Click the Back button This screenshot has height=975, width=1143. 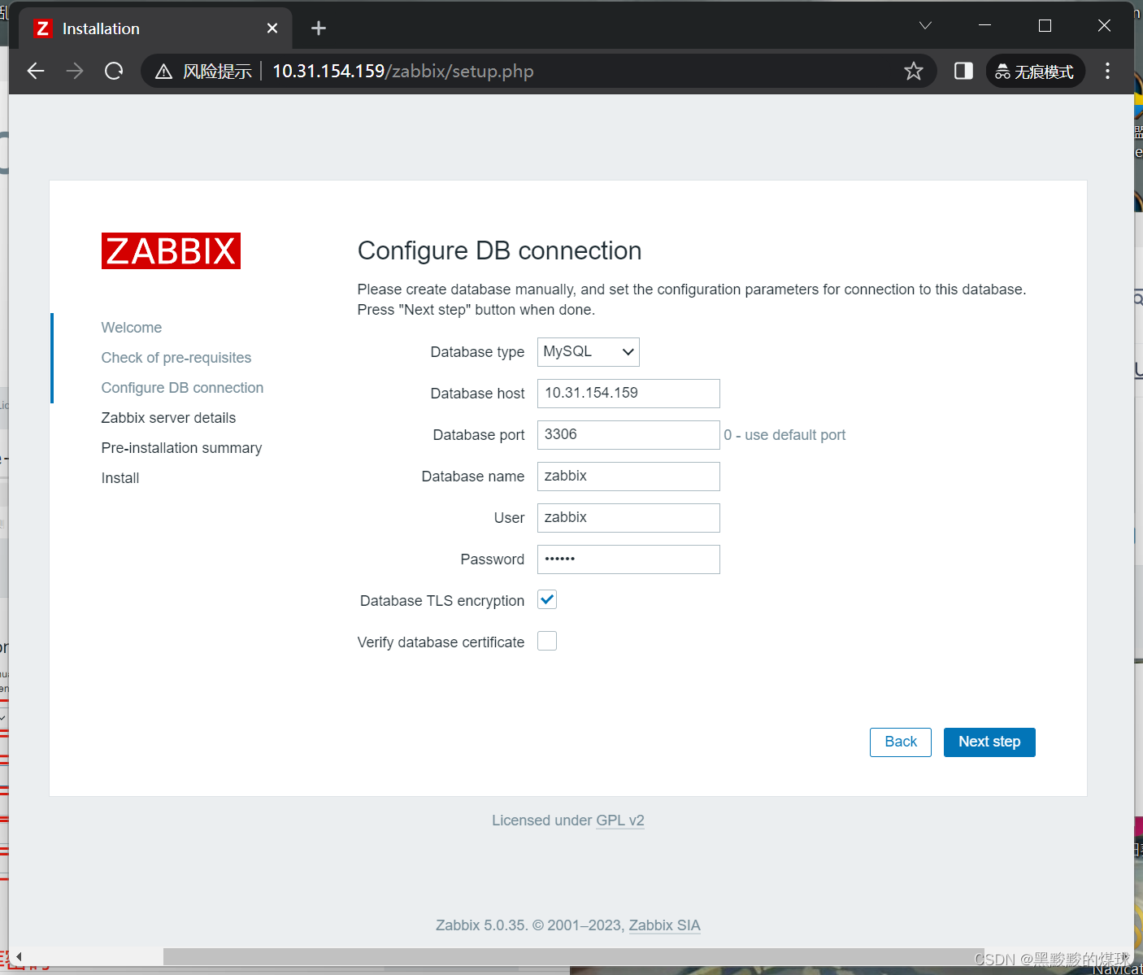click(900, 742)
